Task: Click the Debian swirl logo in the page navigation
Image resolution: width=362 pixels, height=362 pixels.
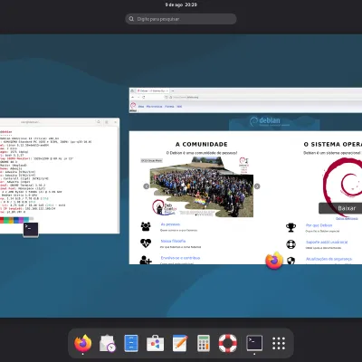Action: coord(133,106)
